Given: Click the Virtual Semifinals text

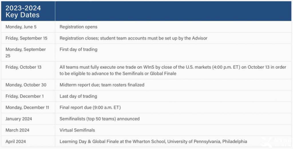Looking at the screenshot, I should [x=77, y=130].
